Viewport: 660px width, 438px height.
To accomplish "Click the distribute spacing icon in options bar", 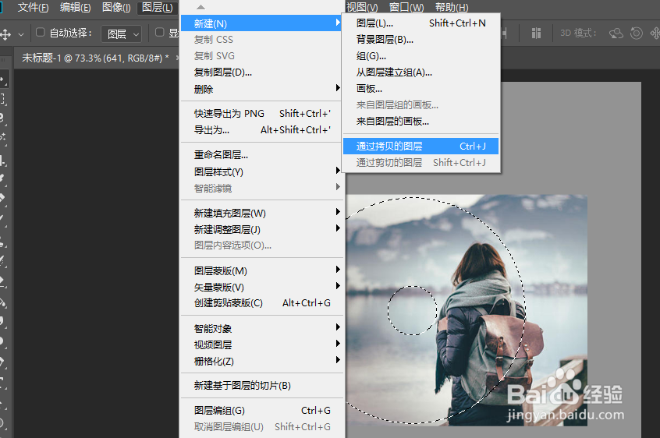I will pos(536,34).
